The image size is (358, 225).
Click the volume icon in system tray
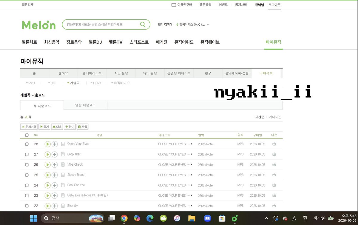click(322, 218)
